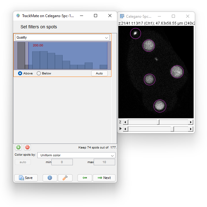The height and width of the screenshot is (207, 207).
Task: Click the max value field
Action: click(x=104, y=162)
